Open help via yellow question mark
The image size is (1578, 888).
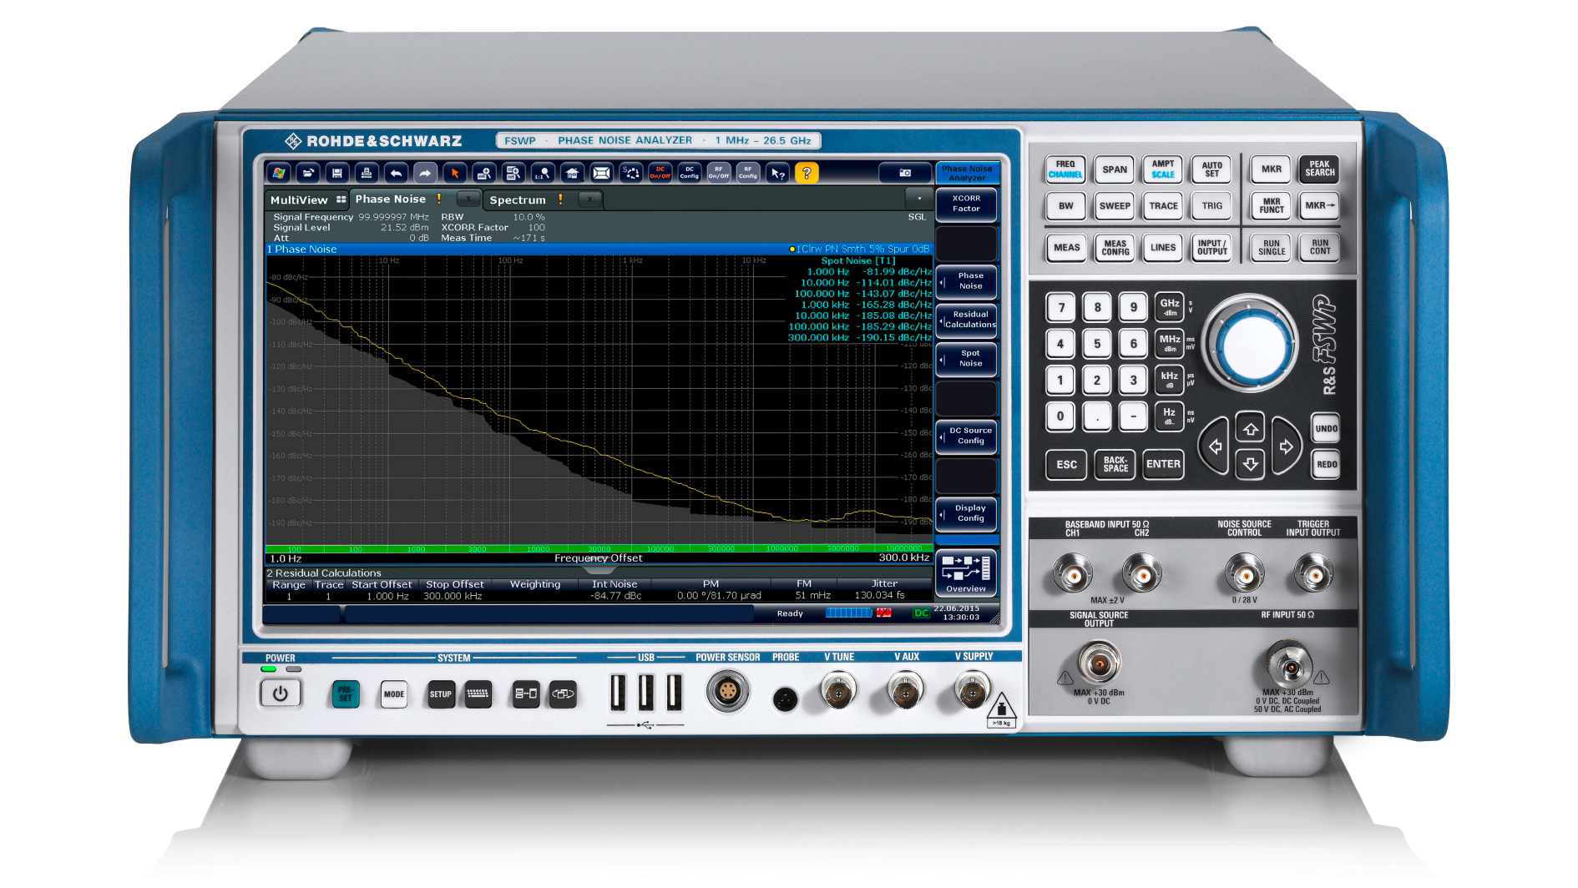[x=806, y=173]
